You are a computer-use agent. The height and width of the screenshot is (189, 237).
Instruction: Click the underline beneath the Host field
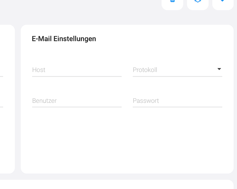[x=77, y=76]
